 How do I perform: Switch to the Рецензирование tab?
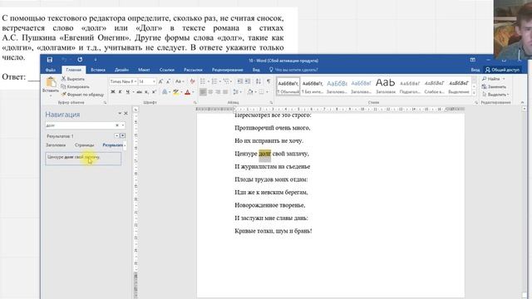pyautogui.click(x=227, y=70)
